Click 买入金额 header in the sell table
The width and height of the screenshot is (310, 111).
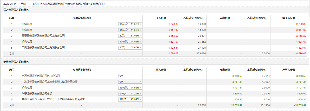[x=161, y=70]
